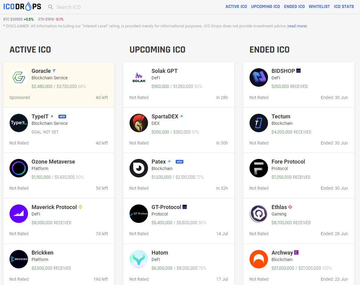Click the badge next to BIDSHOP name

(x=298, y=71)
